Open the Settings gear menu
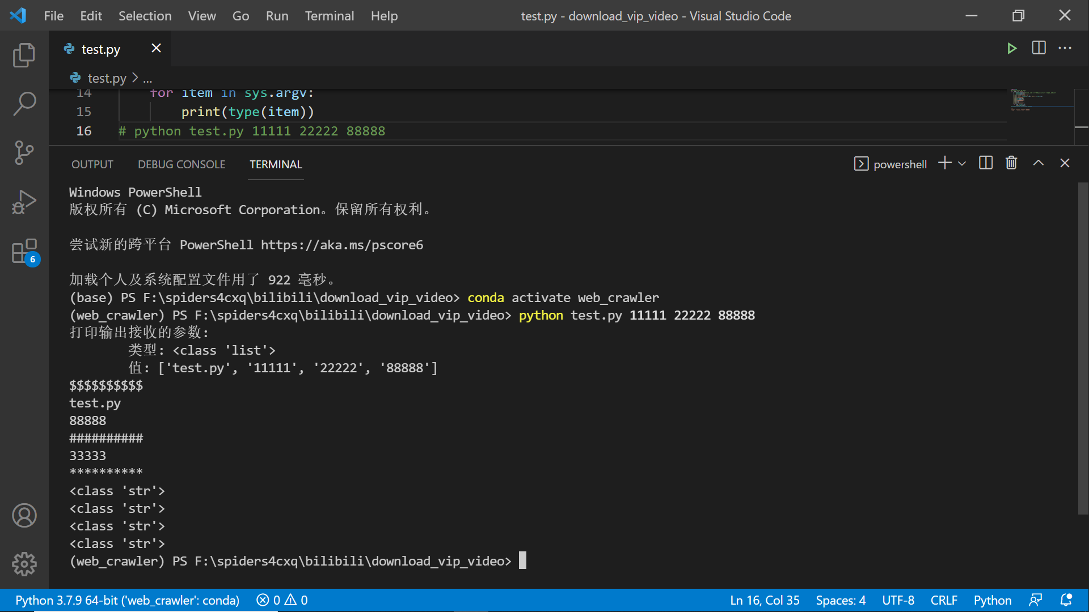The height and width of the screenshot is (612, 1089). (24, 564)
